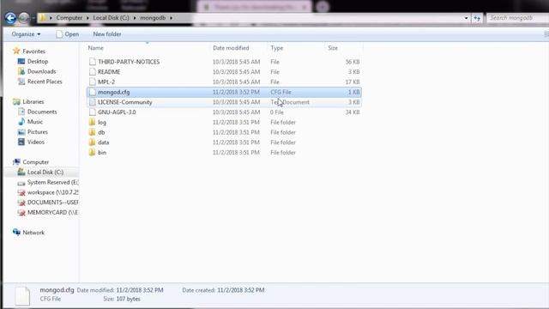Viewport: 549px width, 309px height.
Task: Click the Back navigation arrow button
Action: (10, 18)
